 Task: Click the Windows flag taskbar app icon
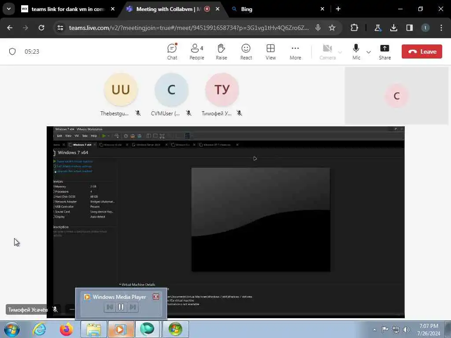(176, 329)
